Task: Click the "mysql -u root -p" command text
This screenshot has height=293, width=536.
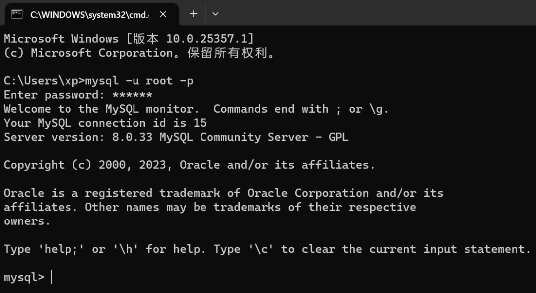Action: pos(139,81)
